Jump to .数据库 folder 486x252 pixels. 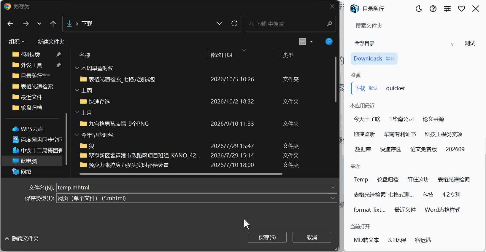tap(362, 149)
